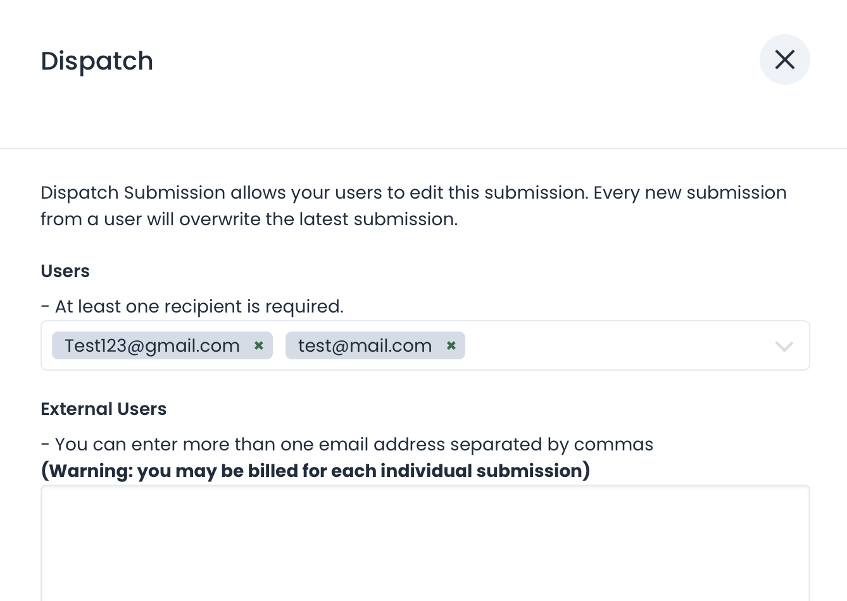
Task: Close the Dispatch dialog
Action: tap(784, 59)
